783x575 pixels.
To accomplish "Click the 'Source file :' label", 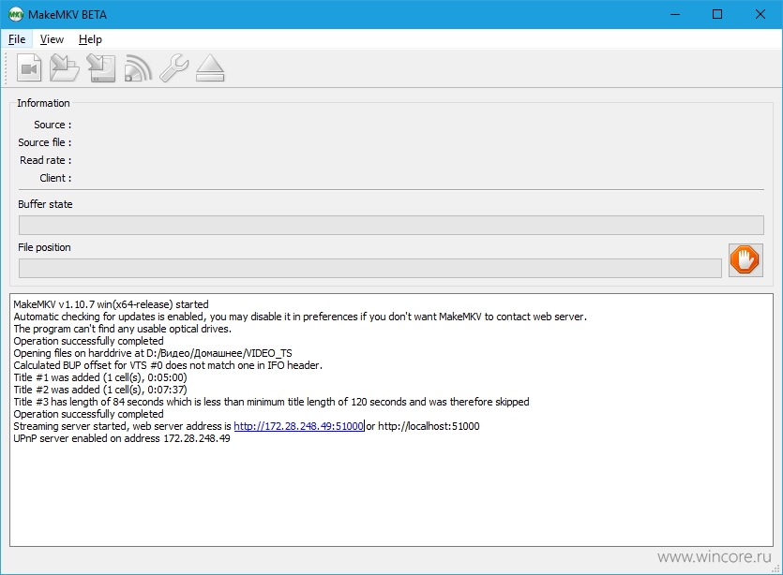I will [44, 142].
